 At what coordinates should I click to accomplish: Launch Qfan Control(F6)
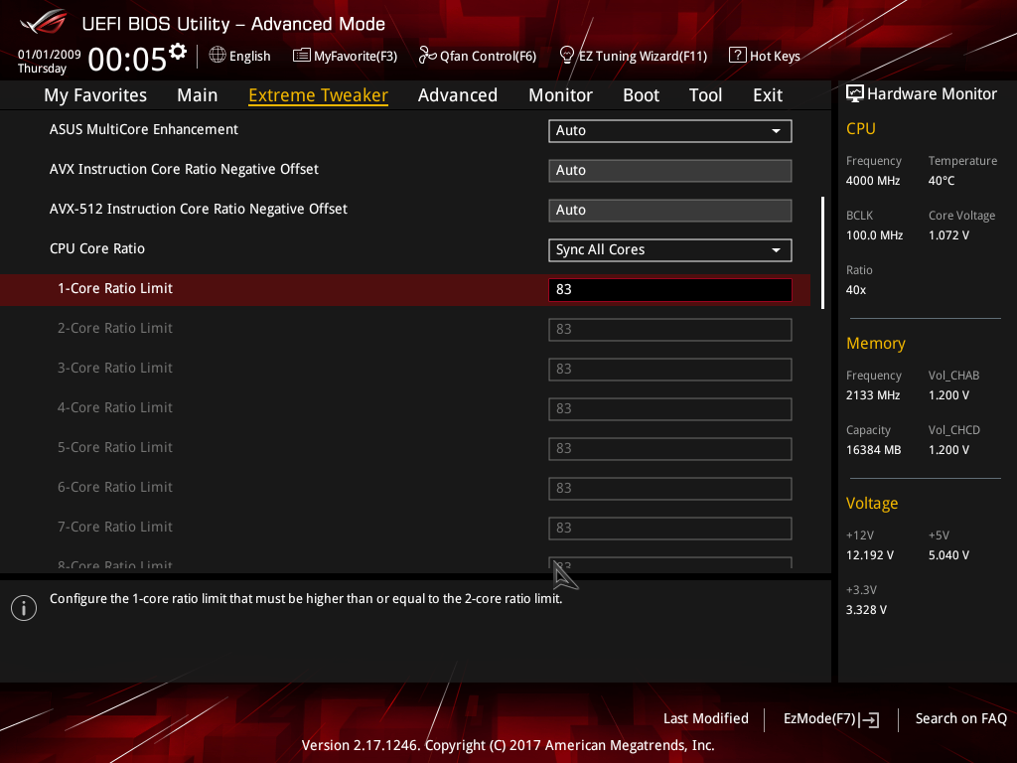pyautogui.click(x=488, y=56)
